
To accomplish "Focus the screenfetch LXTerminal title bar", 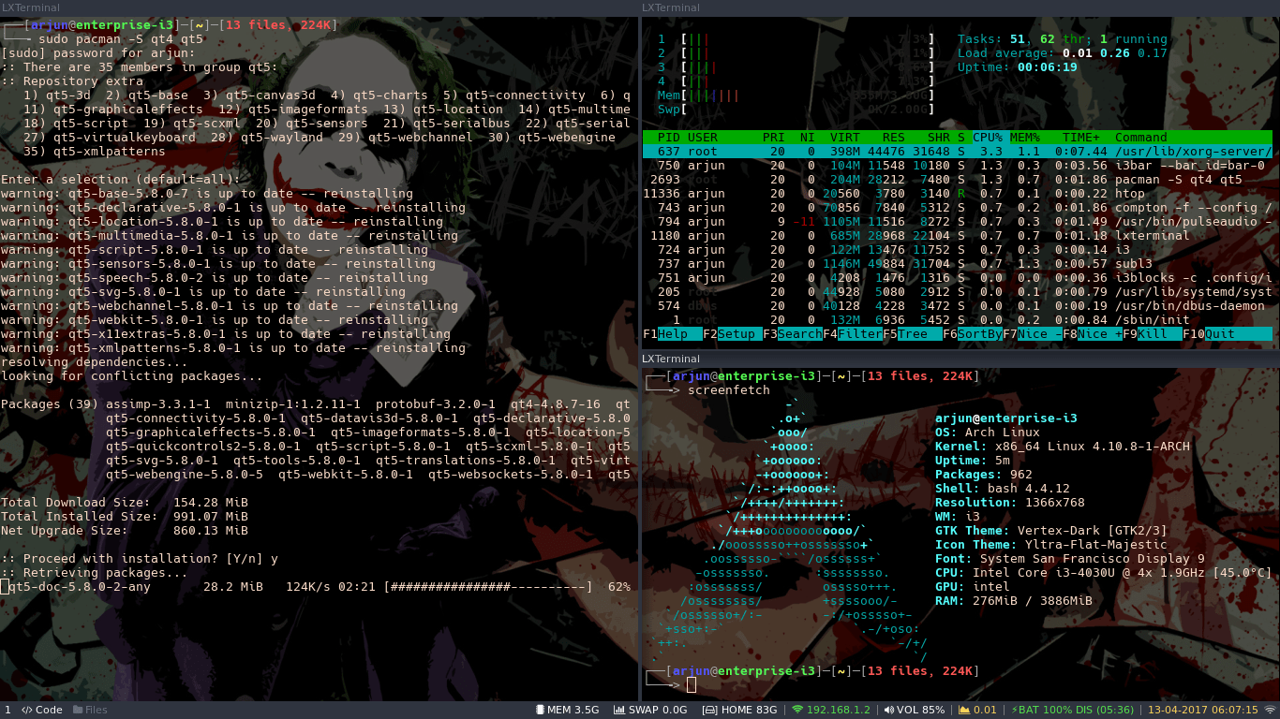I will 960,359.
